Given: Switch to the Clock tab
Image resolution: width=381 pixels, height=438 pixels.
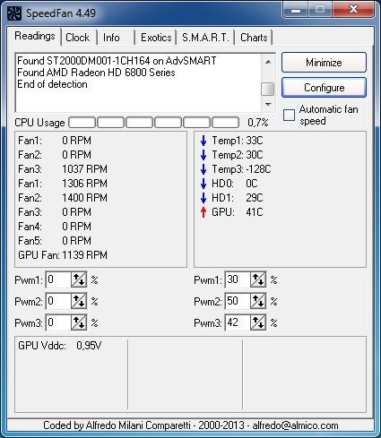Looking at the screenshot, I should (78, 38).
